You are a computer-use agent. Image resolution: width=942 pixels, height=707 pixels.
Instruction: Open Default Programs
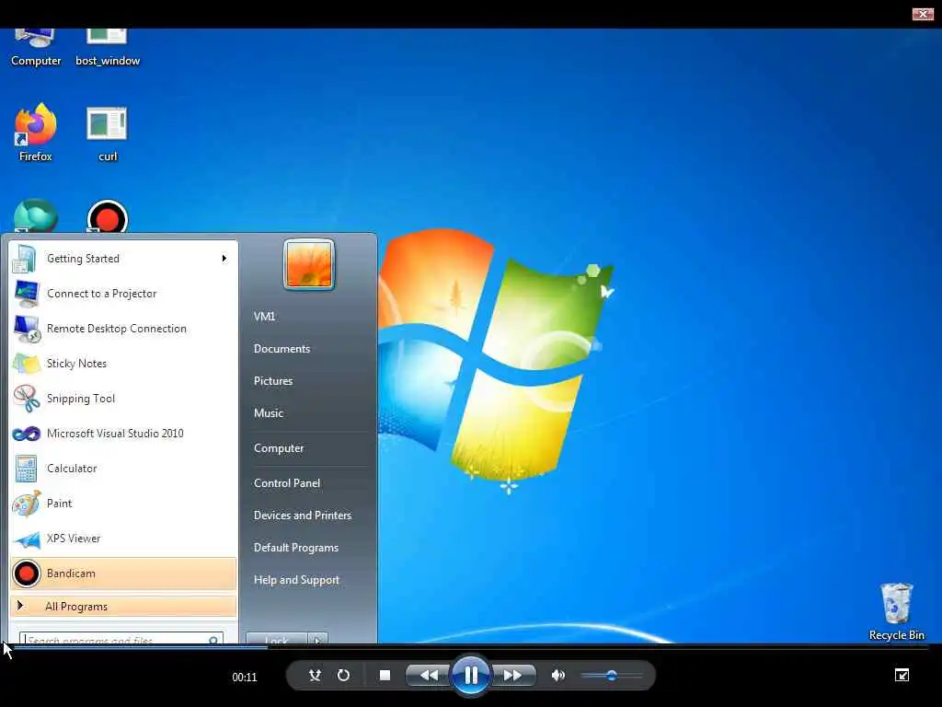pyautogui.click(x=296, y=548)
